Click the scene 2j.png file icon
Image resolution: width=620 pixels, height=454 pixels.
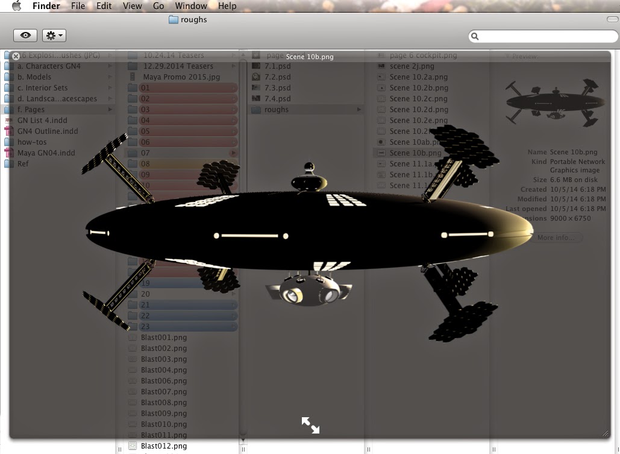pyautogui.click(x=381, y=66)
